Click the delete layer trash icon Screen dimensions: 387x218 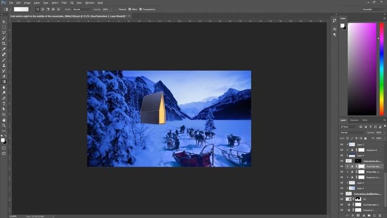(380, 216)
